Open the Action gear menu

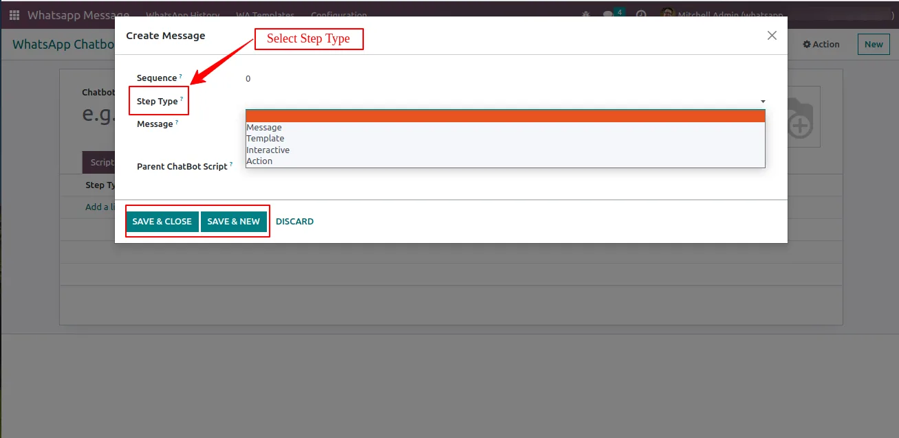pos(821,44)
